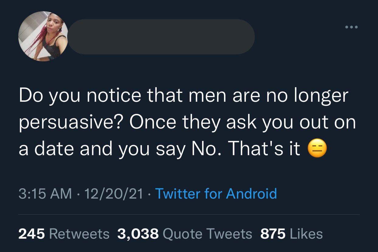The image size is (378, 252).
Task: Open the "Twitter for Android" source link
Action: (x=216, y=193)
